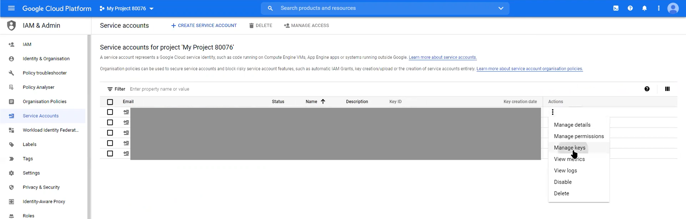Click the Google Cloud Platform logo text
Screen dimensions: 686x219
tap(57, 9)
